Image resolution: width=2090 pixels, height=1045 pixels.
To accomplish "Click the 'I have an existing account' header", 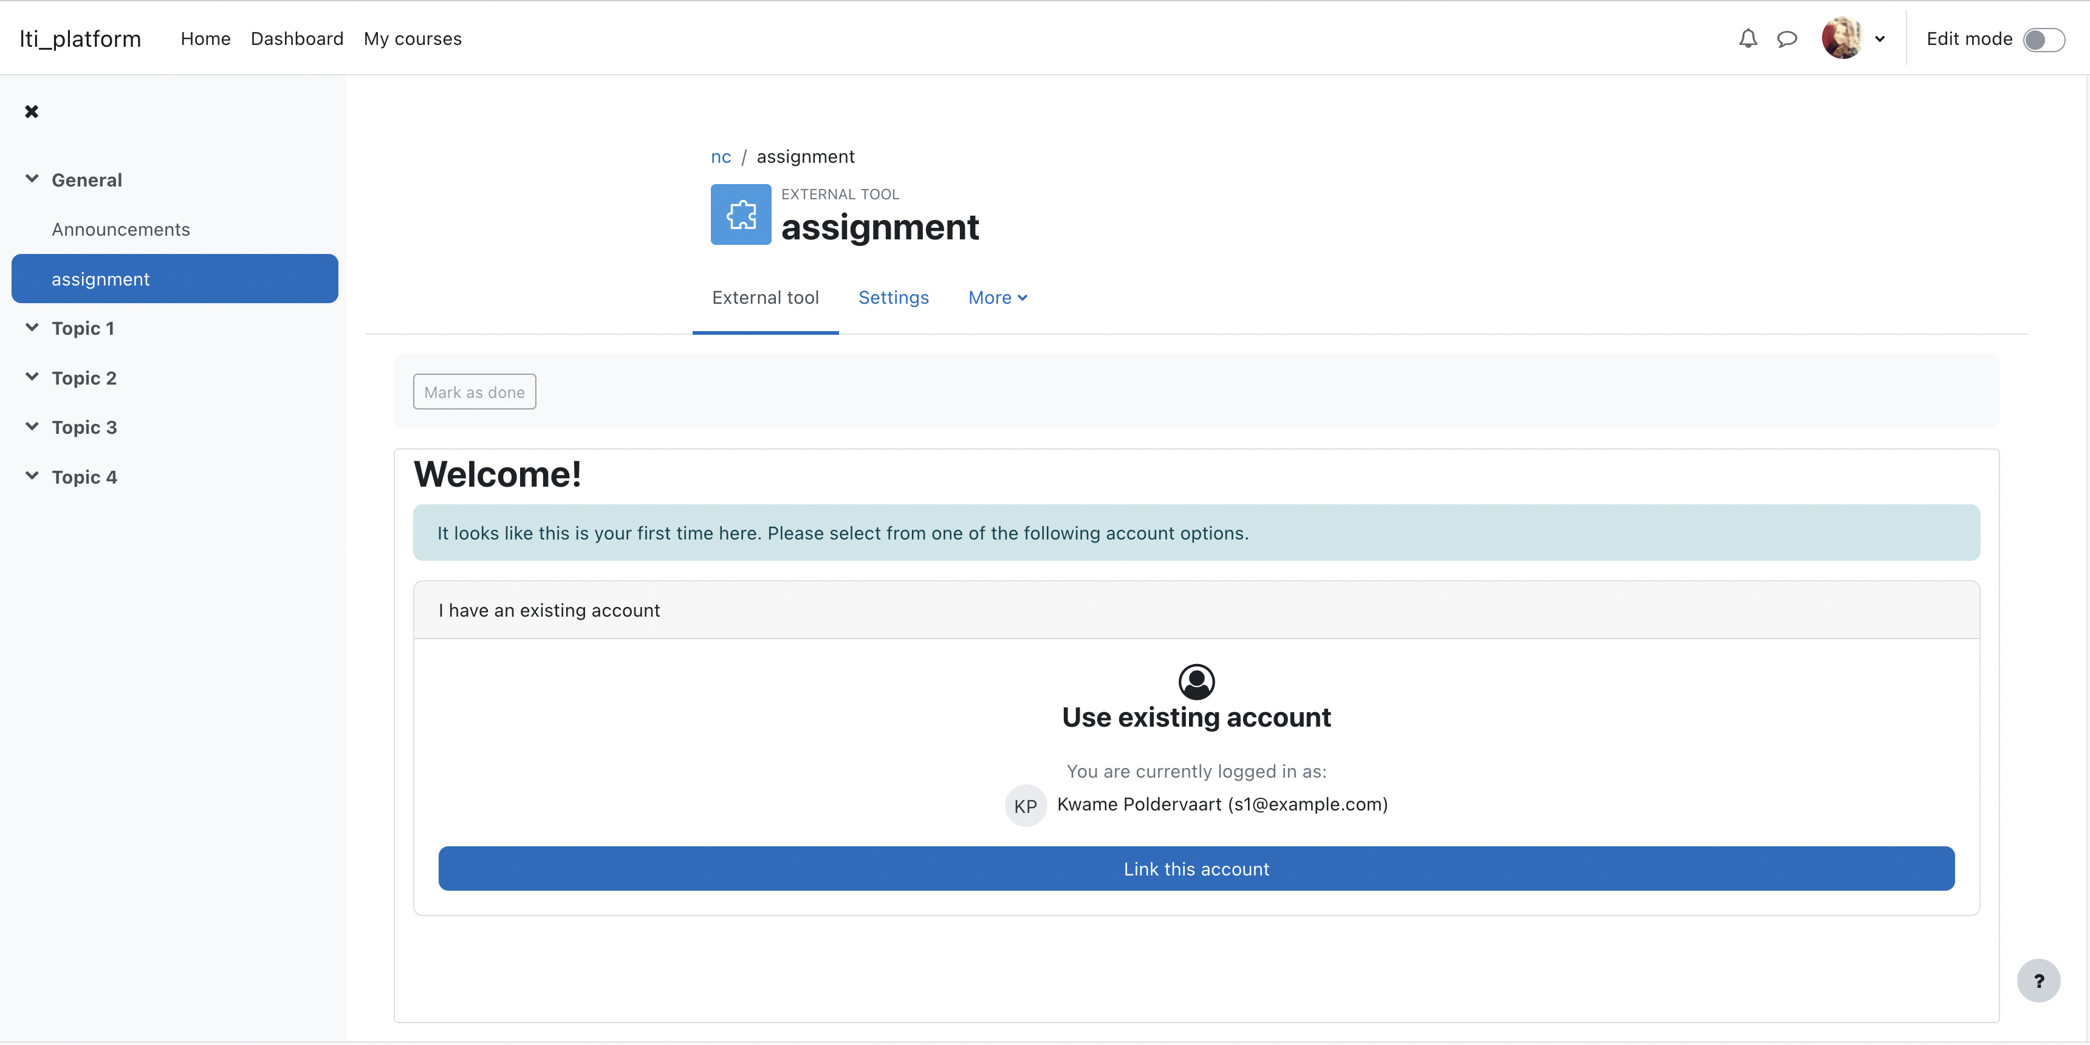I will click(x=1196, y=610).
